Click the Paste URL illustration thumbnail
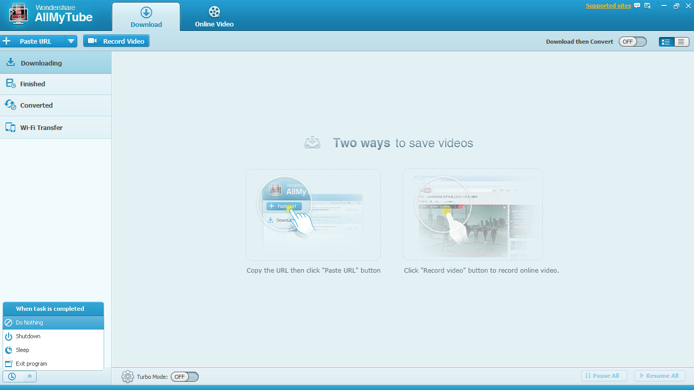 (x=313, y=215)
